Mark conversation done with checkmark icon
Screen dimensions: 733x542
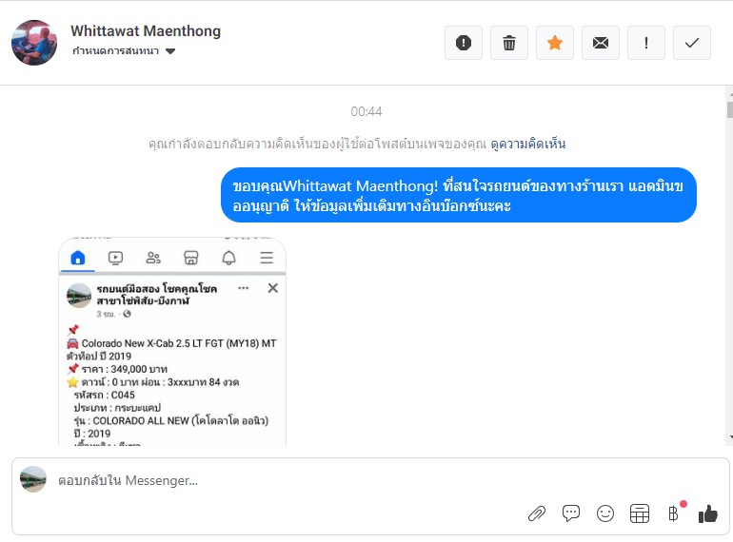tap(692, 43)
